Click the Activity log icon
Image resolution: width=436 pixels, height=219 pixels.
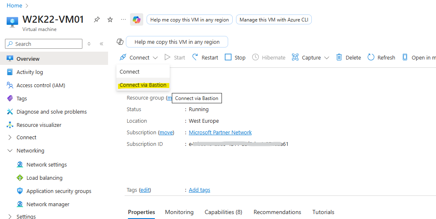point(10,72)
